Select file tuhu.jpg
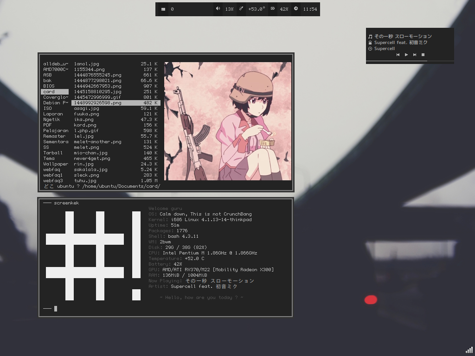This screenshot has width=475, height=356. click(x=85, y=181)
